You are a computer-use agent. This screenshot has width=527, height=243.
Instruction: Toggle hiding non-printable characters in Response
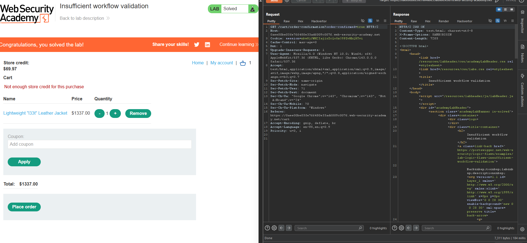click(490, 21)
